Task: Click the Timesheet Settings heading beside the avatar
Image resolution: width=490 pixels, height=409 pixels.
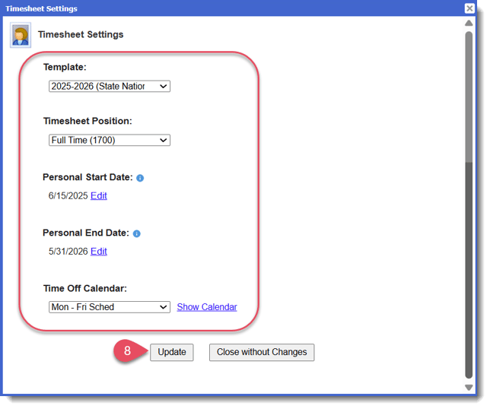Action: click(81, 35)
